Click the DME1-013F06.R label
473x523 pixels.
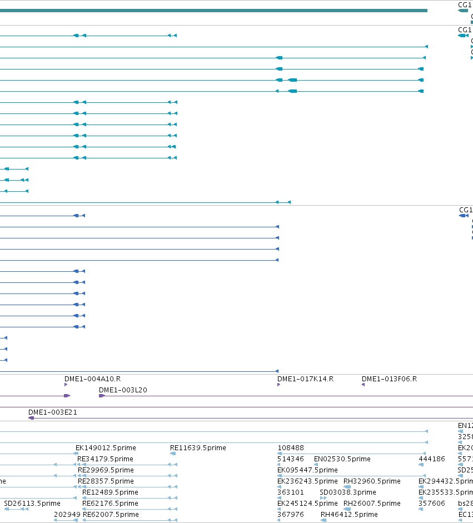[x=389, y=379]
